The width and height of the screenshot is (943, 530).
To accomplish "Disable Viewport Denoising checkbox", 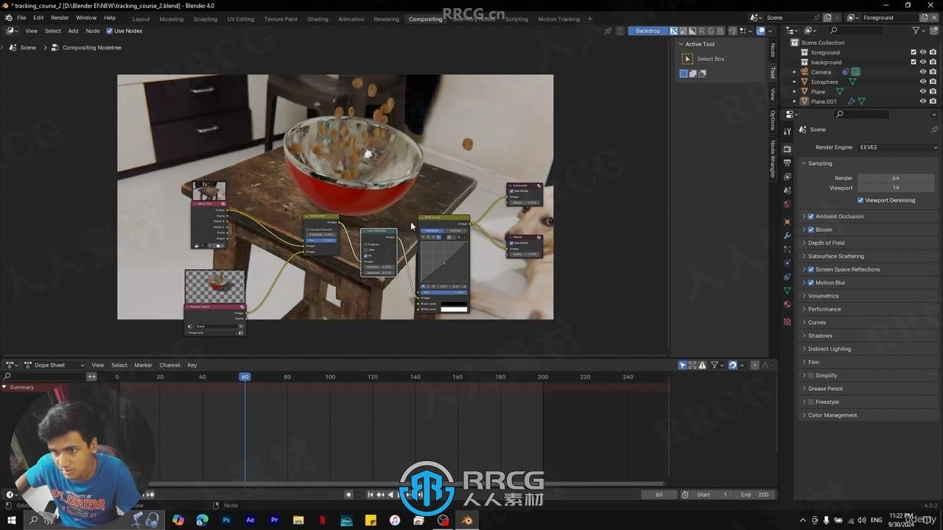I will click(x=860, y=200).
